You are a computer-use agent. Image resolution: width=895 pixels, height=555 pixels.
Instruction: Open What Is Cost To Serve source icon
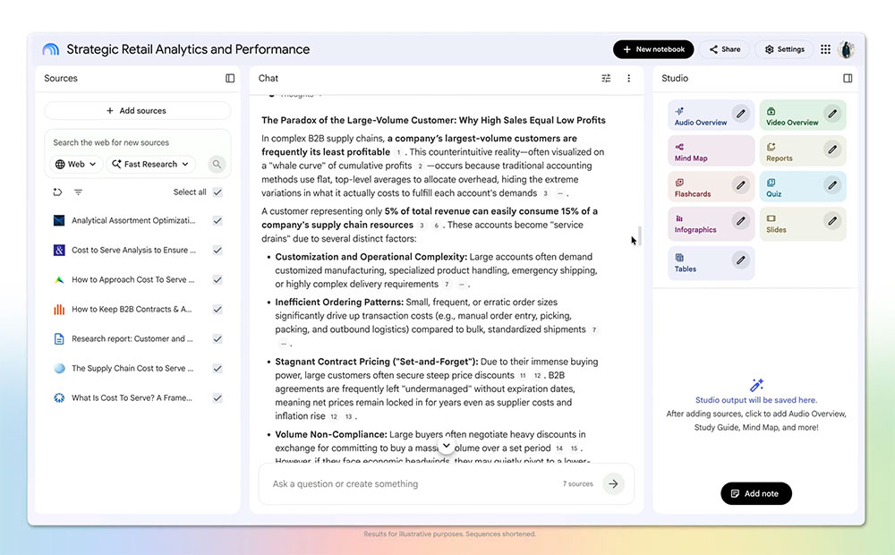[59, 398]
